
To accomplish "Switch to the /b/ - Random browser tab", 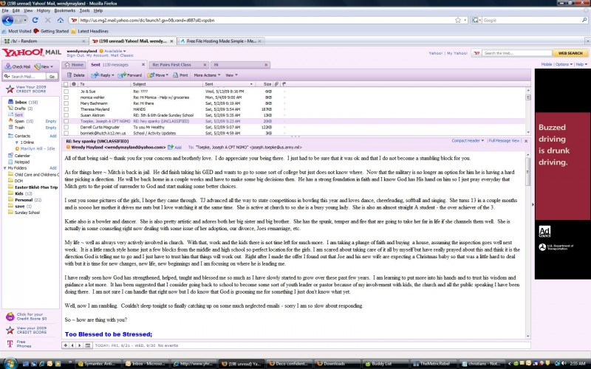I will tap(44, 41).
